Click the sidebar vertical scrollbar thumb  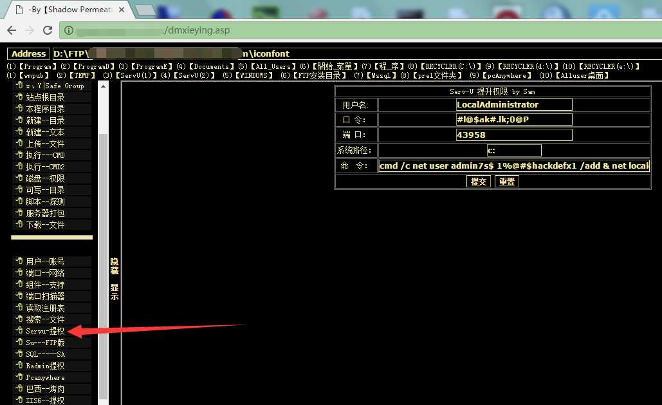103,267
